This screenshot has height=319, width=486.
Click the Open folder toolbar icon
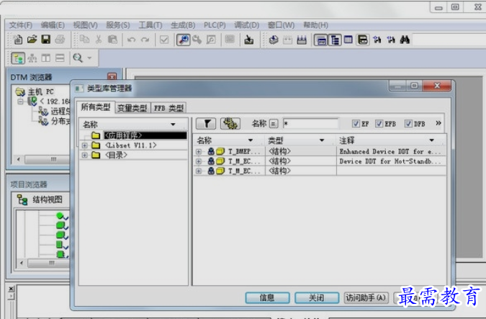pyautogui.click(x=32, y=40)
